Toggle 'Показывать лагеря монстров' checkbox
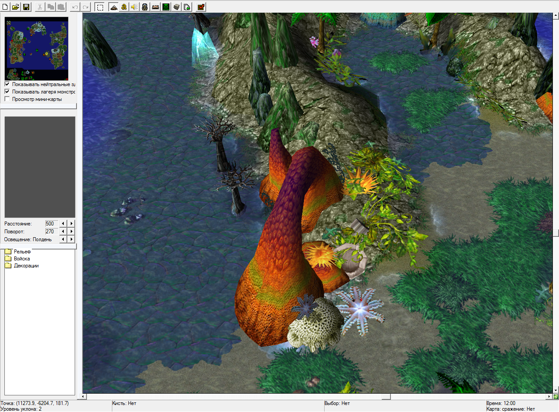This screenshot has height=412, width=559. 7,92
